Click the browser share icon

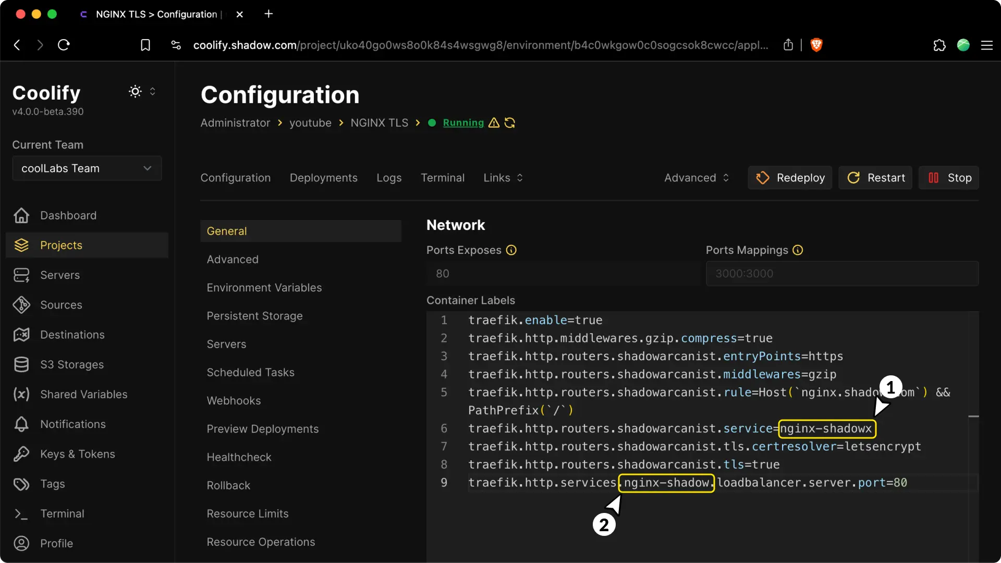tap(788, 45)
